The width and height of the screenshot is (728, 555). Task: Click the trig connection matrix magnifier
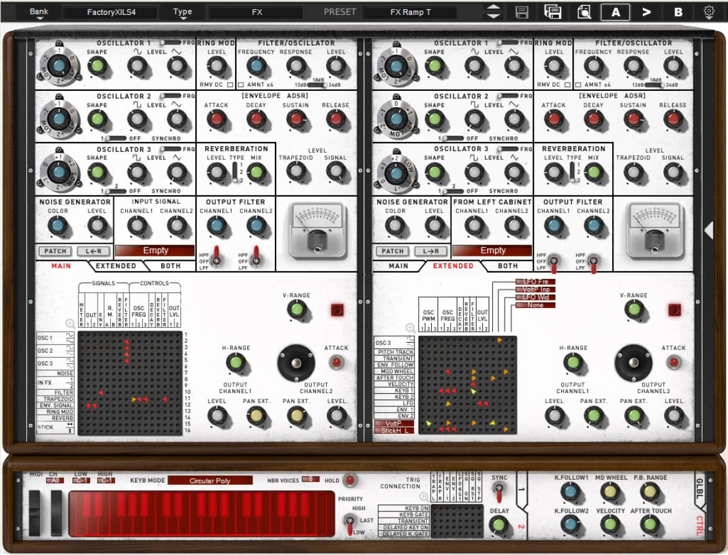click(x=424, y=497)
